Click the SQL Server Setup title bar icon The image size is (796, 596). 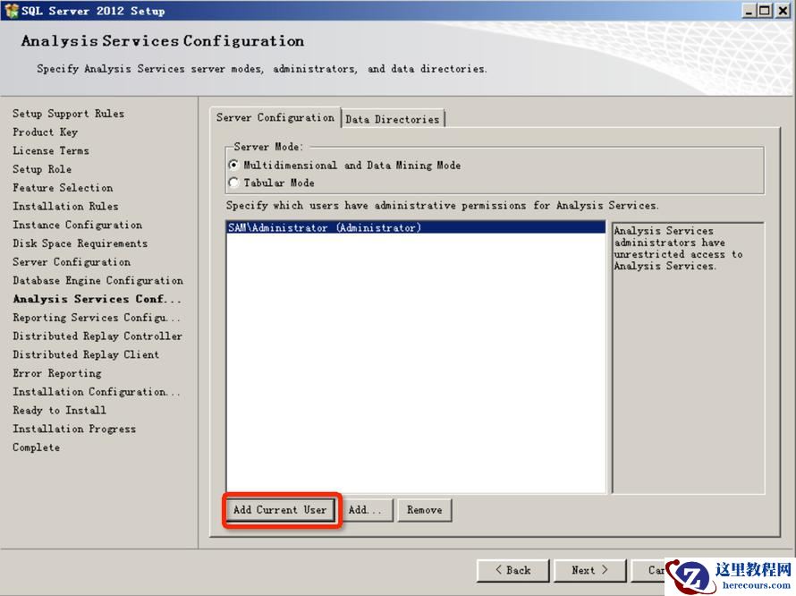coord(11,11)
